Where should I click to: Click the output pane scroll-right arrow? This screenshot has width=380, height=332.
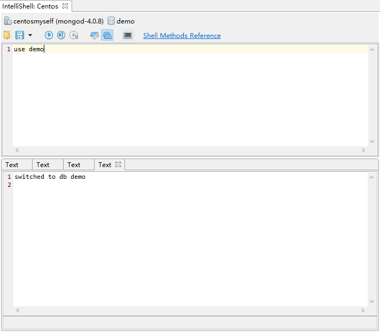click(362, 310)
